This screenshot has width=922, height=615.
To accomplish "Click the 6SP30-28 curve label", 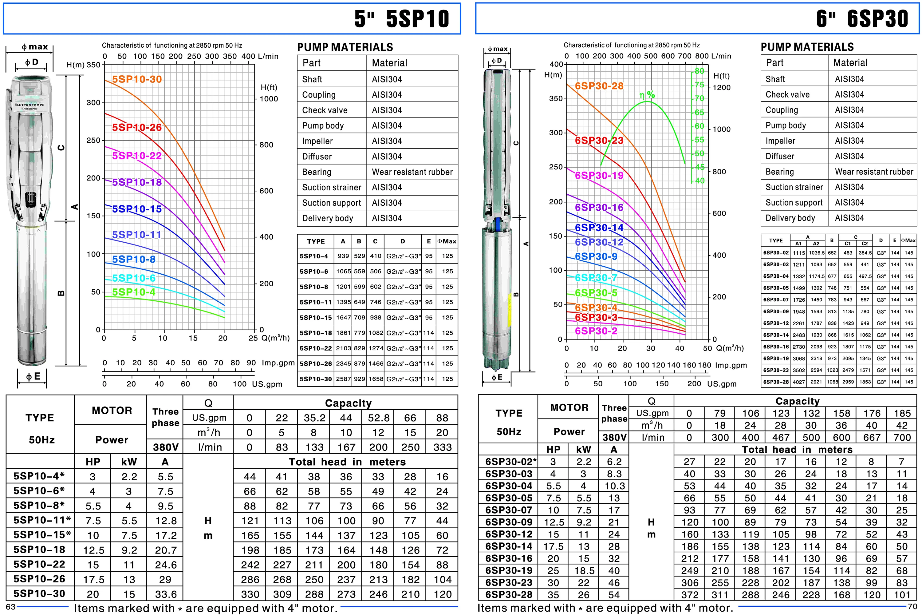I will (x=599, y=86).
